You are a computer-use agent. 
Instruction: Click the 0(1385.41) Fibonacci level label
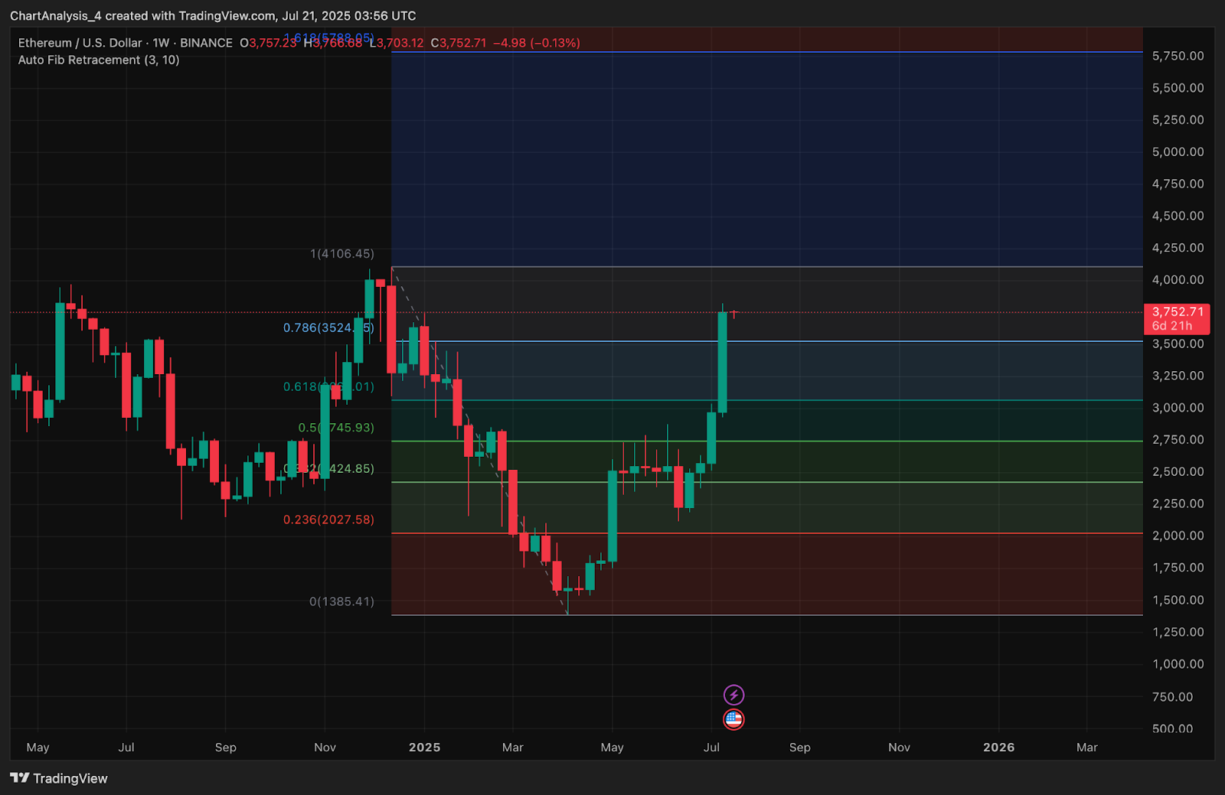coord(341,601)
